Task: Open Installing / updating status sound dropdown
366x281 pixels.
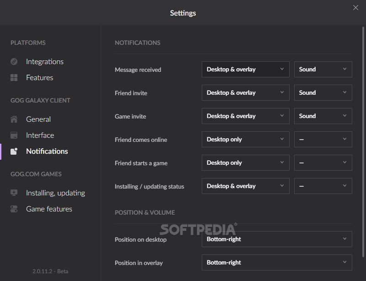Action: [x=323, y=186]
